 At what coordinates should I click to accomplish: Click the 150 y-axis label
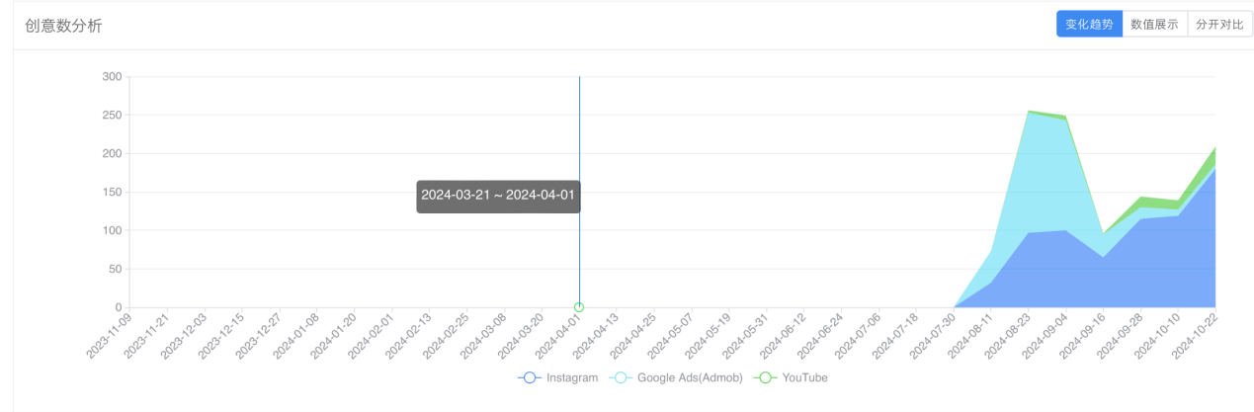112,193
